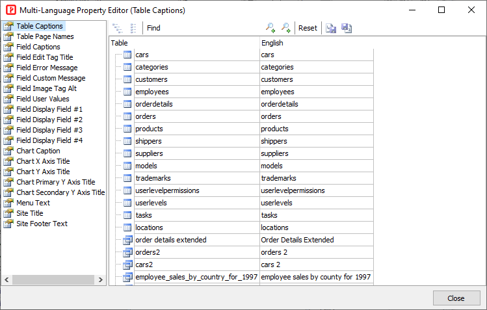Image resolution: width=487 pixels, height=310 pixels.
Task: Click the left panel horizontal scrollbar right arrow
Action: tap(101, 280)
